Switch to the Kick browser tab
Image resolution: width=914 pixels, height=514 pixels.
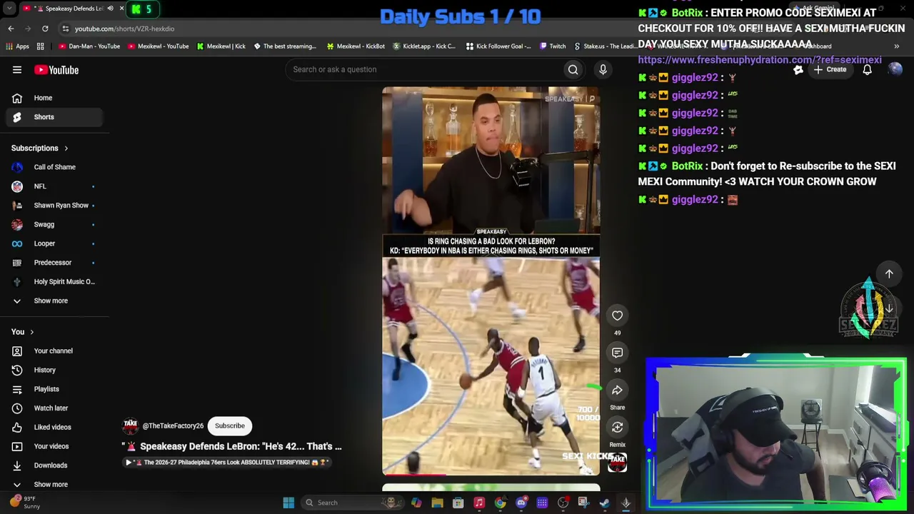tap(144, 9)
